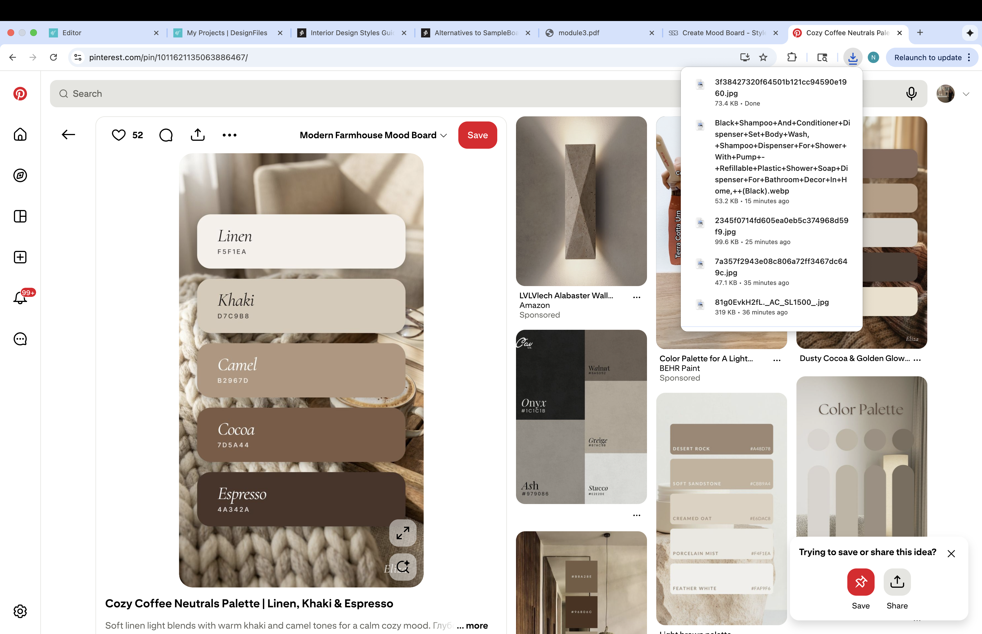Open the pin's three-dot more options menu
Image resolution: width=982 pixels, height=634 pixels.
point(230,135)
